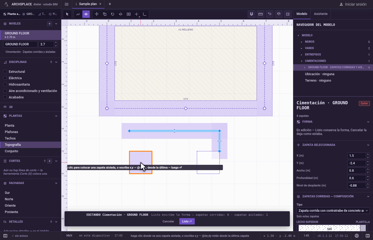The image size is (373, 240).
Task: Open the Sample plan tab
Action: tap(88, 4)
